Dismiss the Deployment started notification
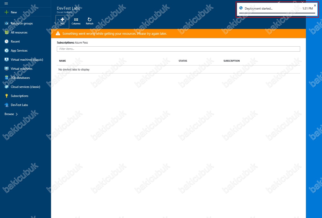The width and height of the screenshot is (322, 218). pyautogui.click(x=315, y=5)
